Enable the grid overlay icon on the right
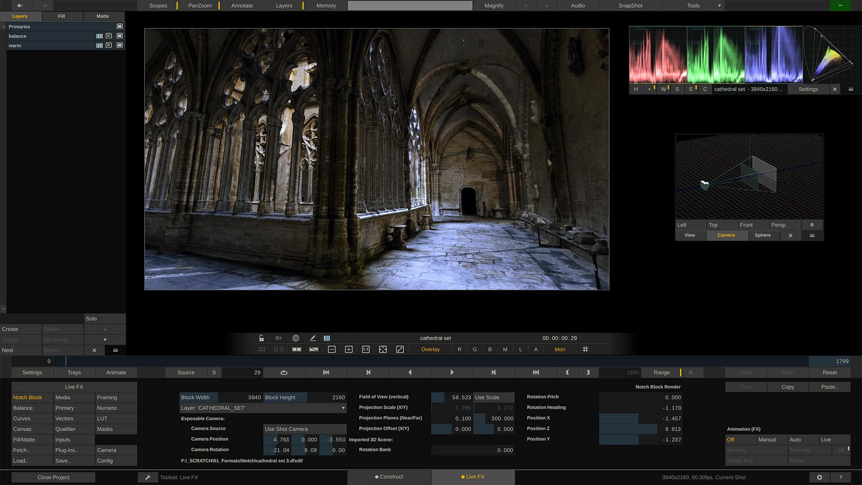Viewport: 862px width, 485px height. coord(585,349)
